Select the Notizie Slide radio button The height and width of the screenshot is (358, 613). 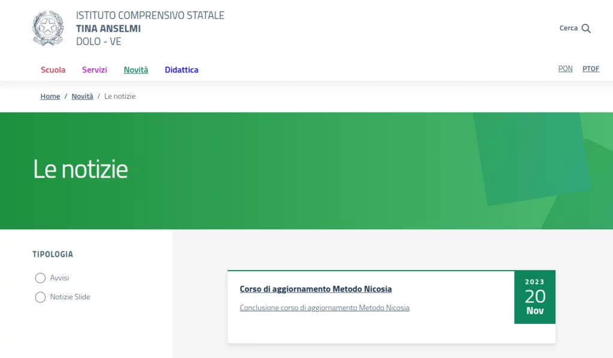pyautogui.click(x=40, y=297)
